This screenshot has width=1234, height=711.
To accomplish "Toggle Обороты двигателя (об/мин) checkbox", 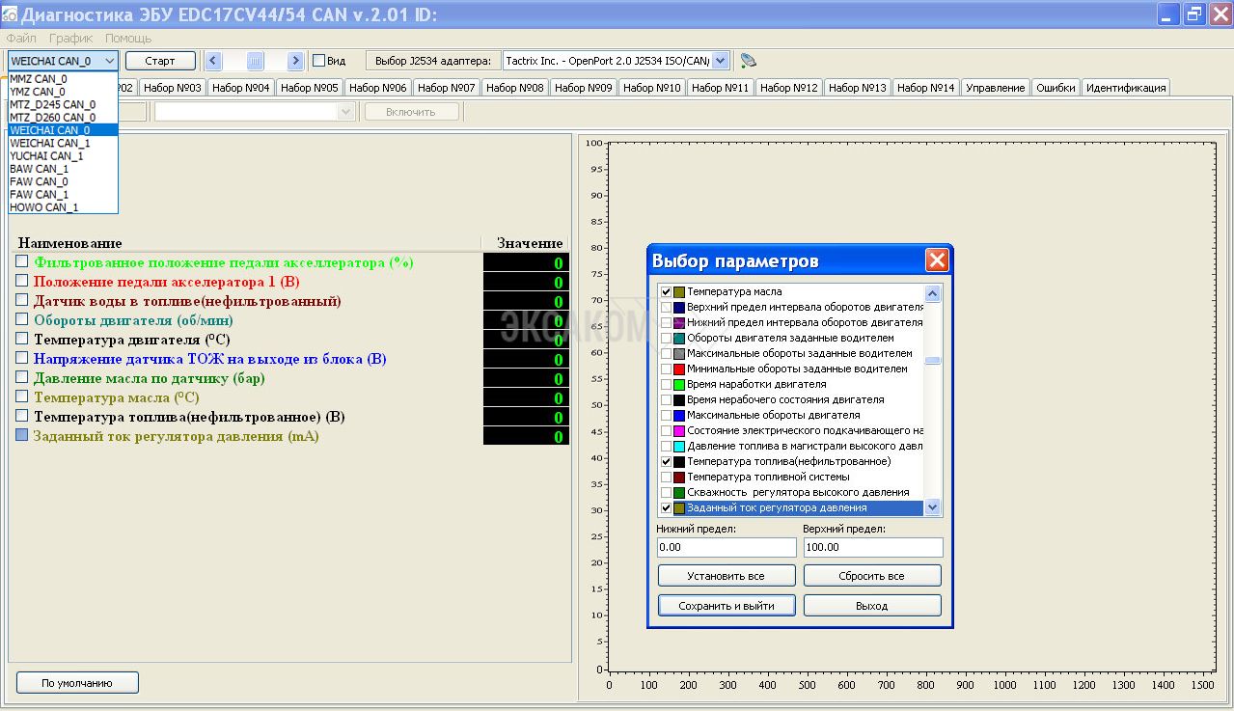I will click(22, 319).
